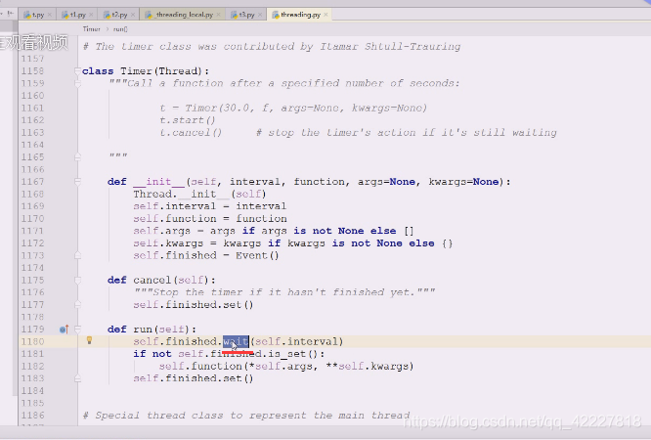Image resolution: width=651 pixels, height=440 pixels.
Task: Switch to the t3.py editor tab
Action: (246, 15)
